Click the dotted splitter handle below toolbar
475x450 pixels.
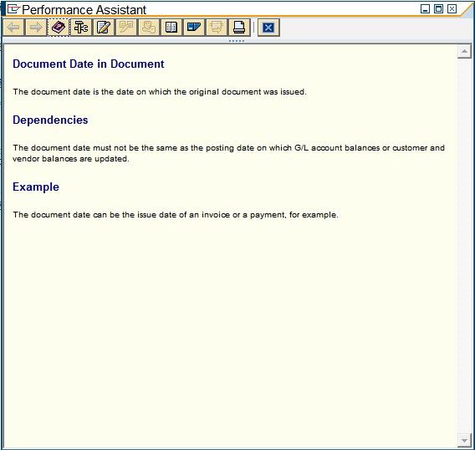tap(237, 41)
